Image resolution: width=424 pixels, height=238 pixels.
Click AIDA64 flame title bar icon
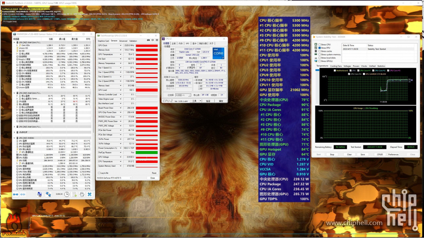click(x=314, y=37)
